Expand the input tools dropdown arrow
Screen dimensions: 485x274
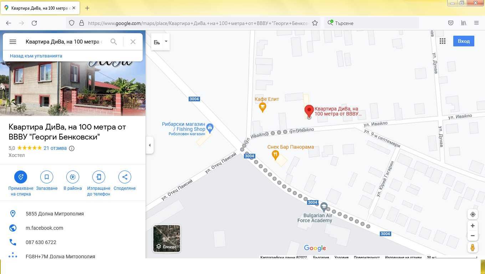point(166,41)
